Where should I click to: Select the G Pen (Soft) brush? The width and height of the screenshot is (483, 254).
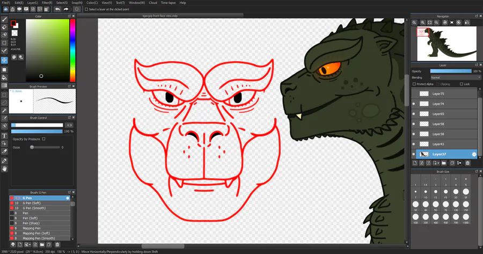[40, 203]
